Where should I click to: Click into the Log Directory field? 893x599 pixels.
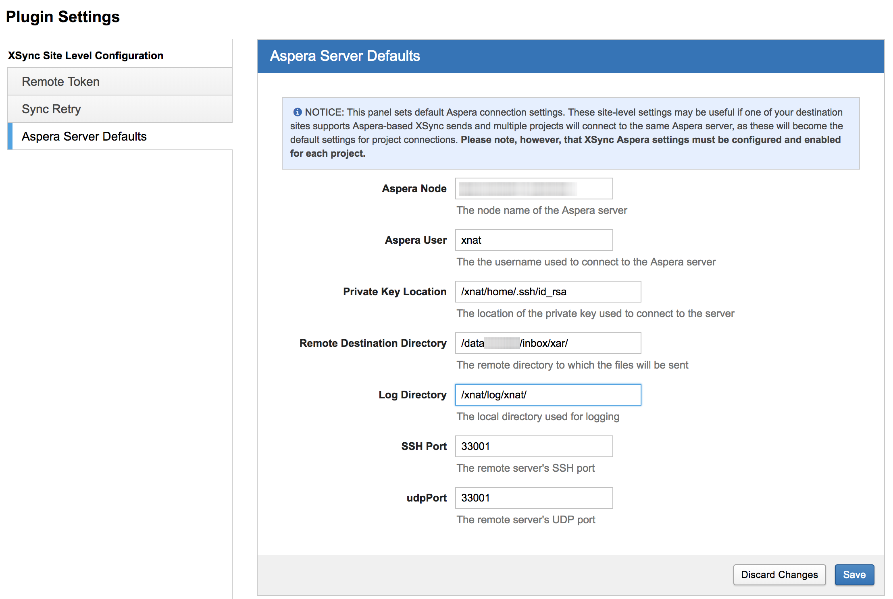(547, 395)
